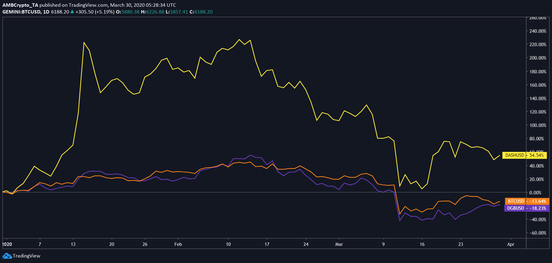552x263 pixels.
Task: Click the DASHUSD yellow price label
Action: click(514, 155)
